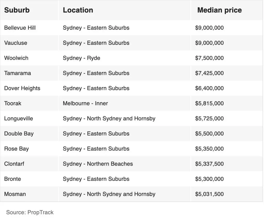Select the Bellevue Hill suburb cell
Screen dimensions: 264x218
20,28
